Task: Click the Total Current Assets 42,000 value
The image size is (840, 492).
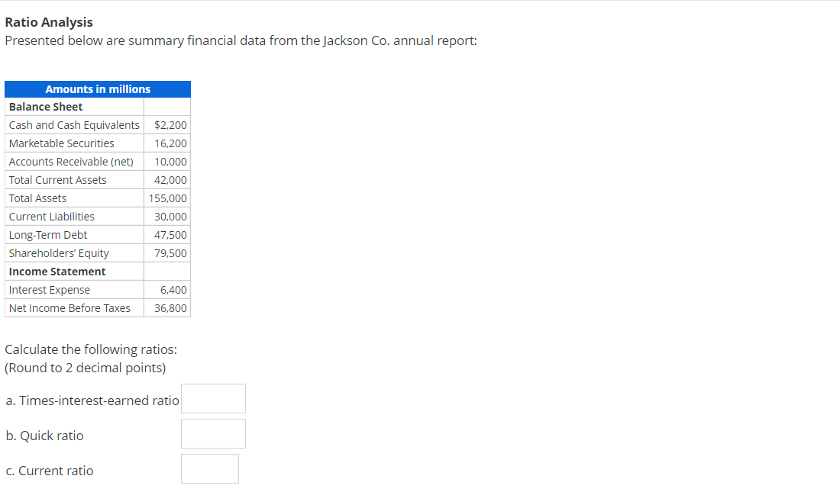Action: [x=173, y=179]
